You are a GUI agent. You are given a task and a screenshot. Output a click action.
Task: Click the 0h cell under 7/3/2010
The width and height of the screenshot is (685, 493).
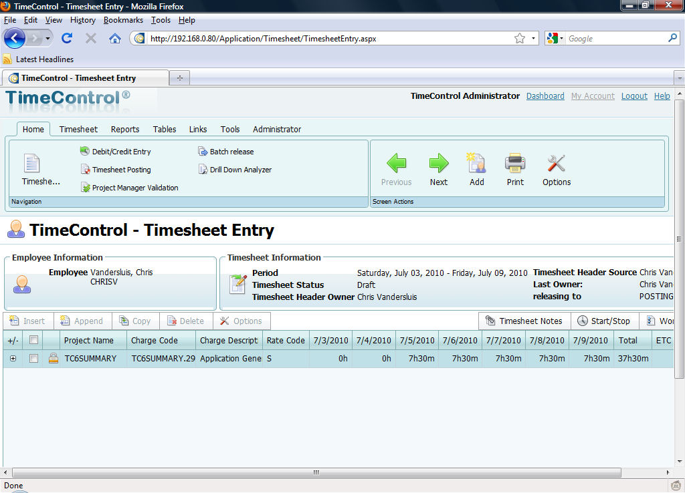point(330,359)
